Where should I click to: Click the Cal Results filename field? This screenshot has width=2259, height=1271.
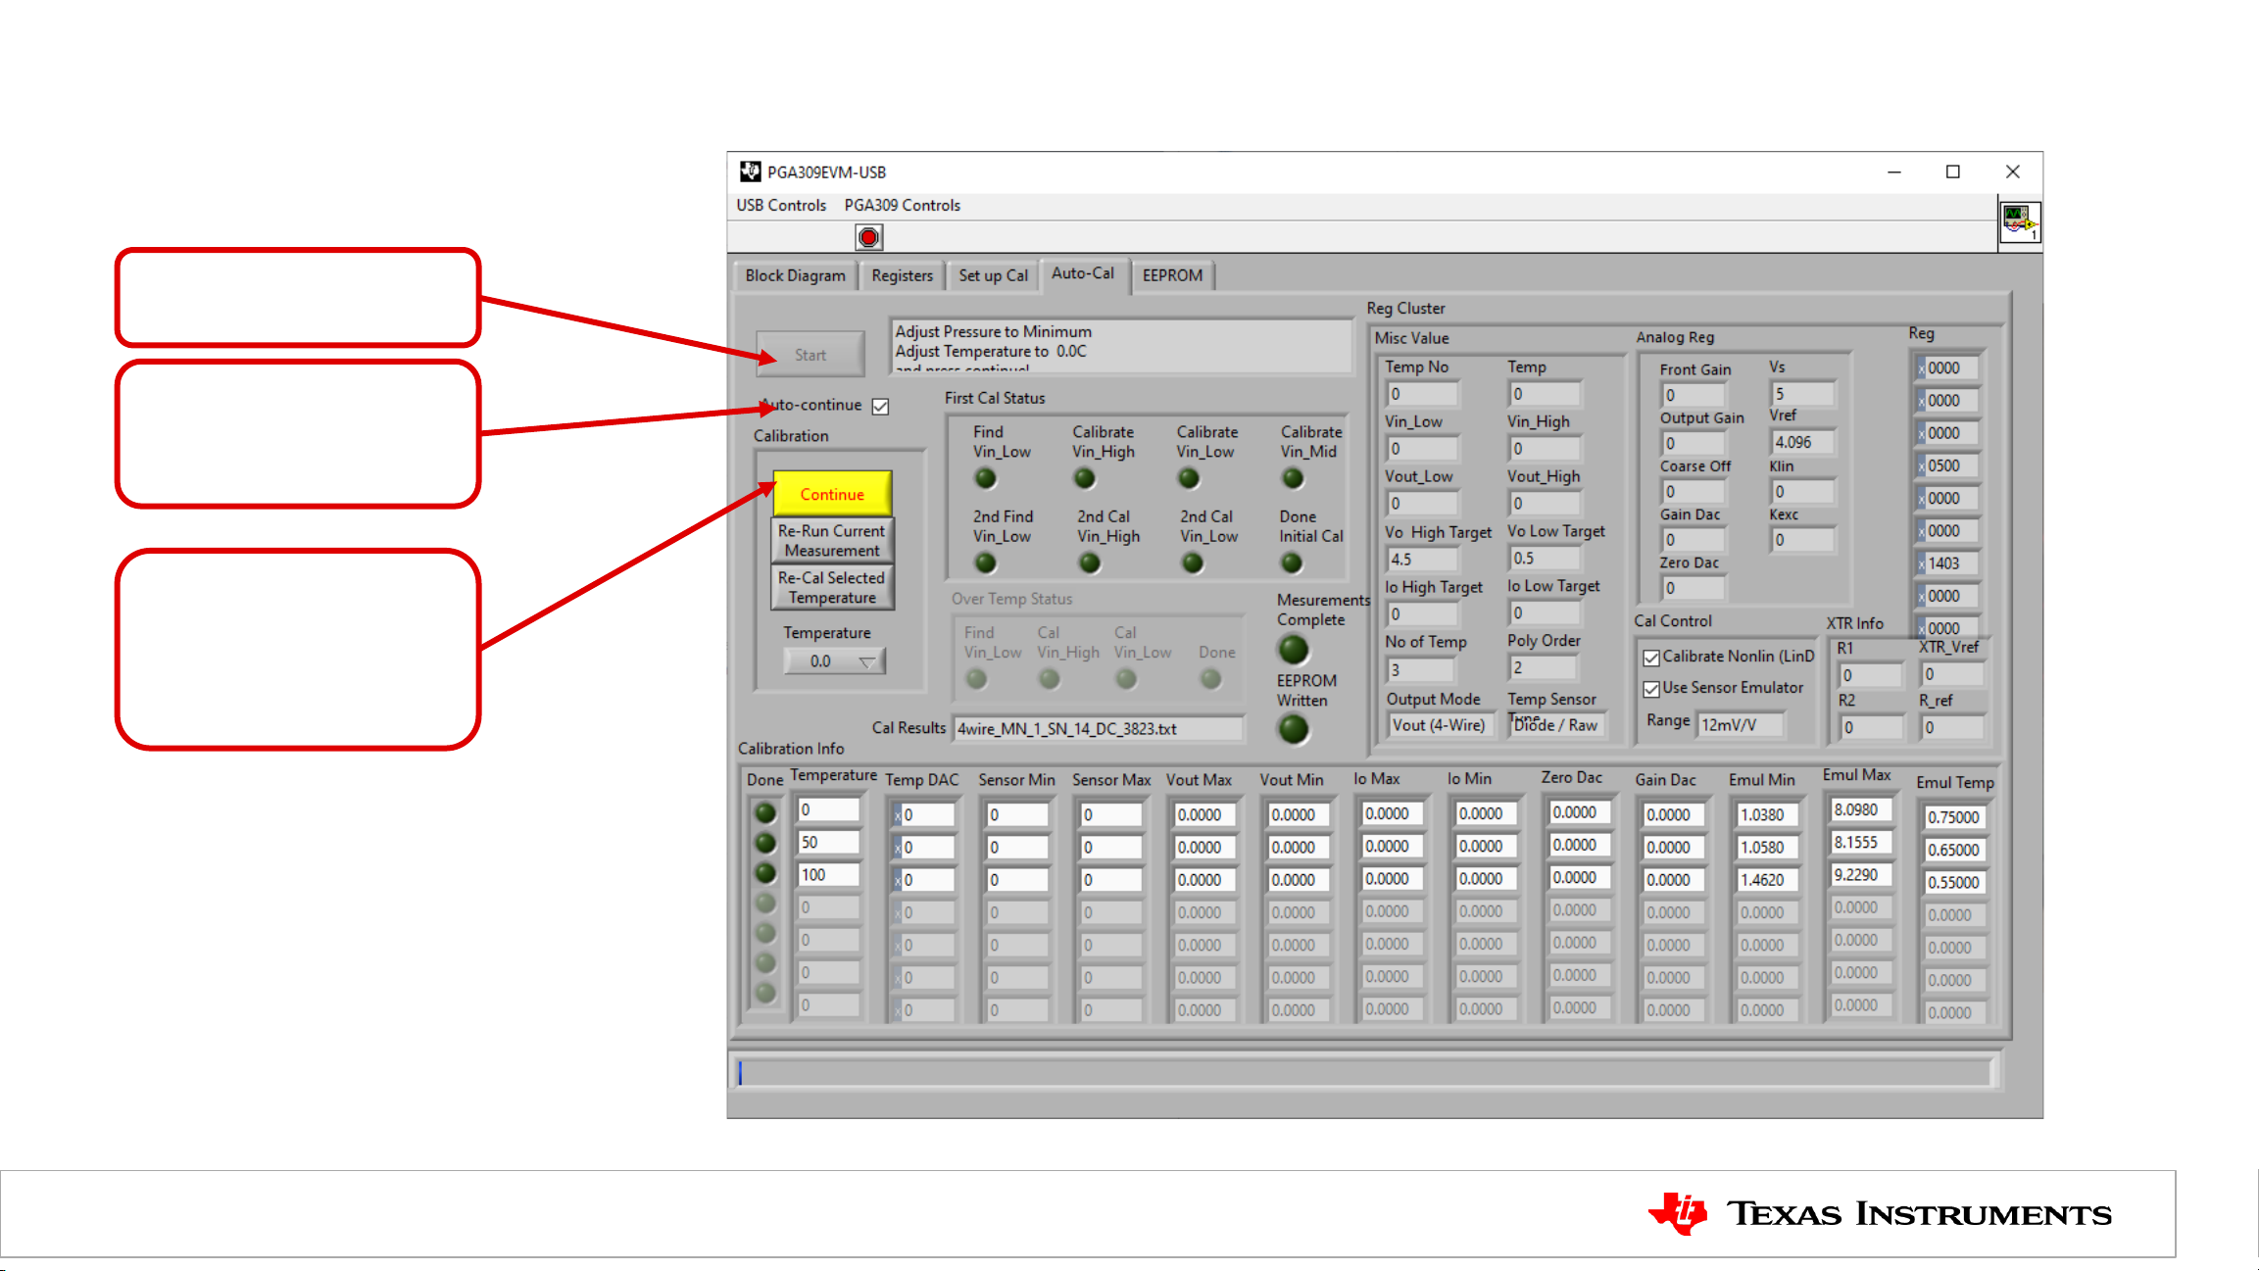[1097, 729]
